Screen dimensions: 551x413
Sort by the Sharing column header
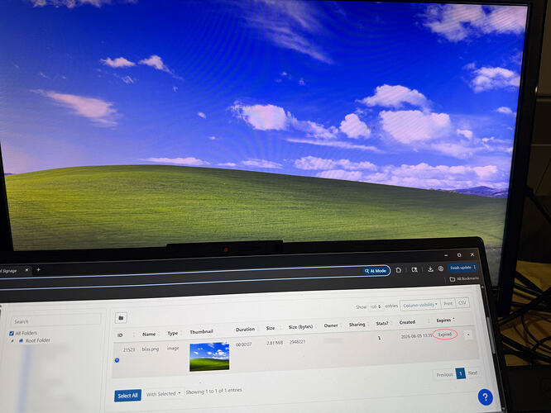pos(357,325)
